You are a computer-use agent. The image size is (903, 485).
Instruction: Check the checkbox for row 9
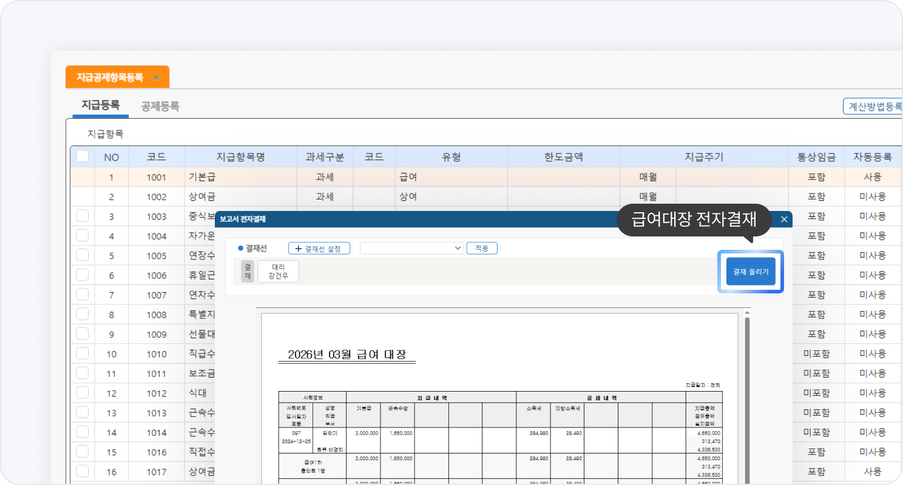point(83,333)
